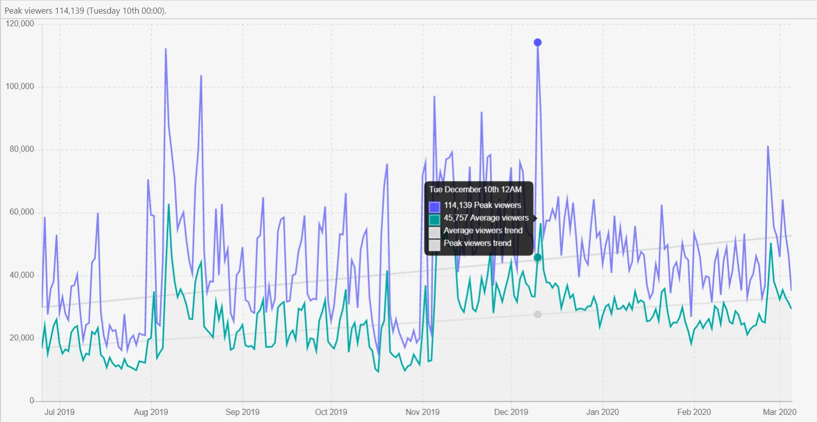This screenshot has width=817, height=422.
Task: Click the gray Peak viewers trend swatch
Action: (434, 245)
